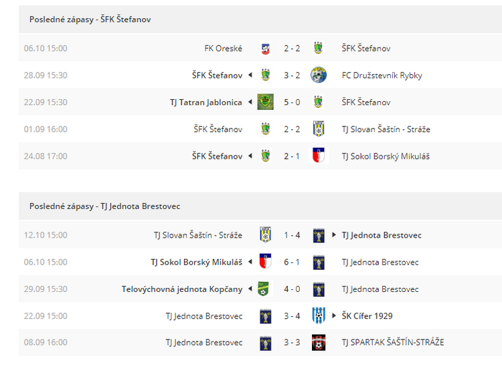
Task: Open ŠK Cífer 1929 team link
Action: [367, 316]
